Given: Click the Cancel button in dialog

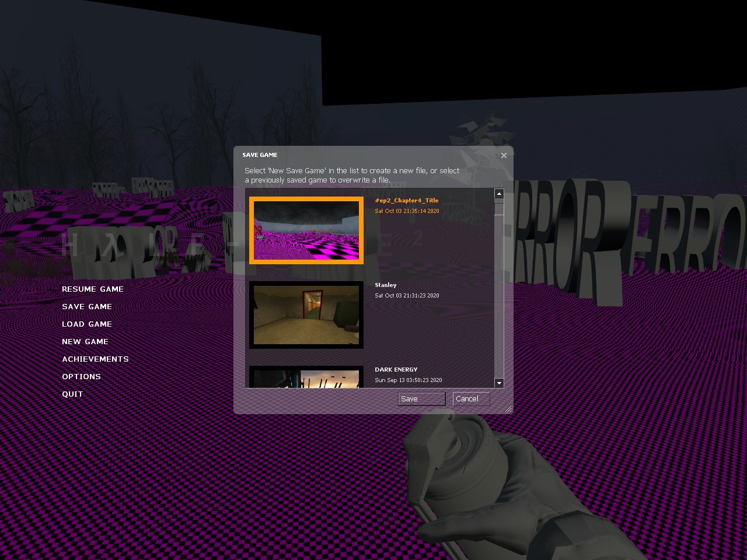Looking at the screenshot, I should pyautogui.click(x=471, y=399).
